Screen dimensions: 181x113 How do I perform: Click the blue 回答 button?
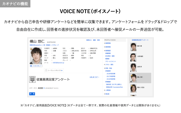point(32,94)
